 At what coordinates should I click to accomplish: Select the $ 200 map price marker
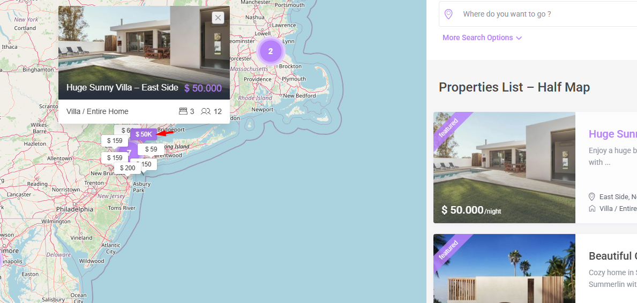point(128,168)
